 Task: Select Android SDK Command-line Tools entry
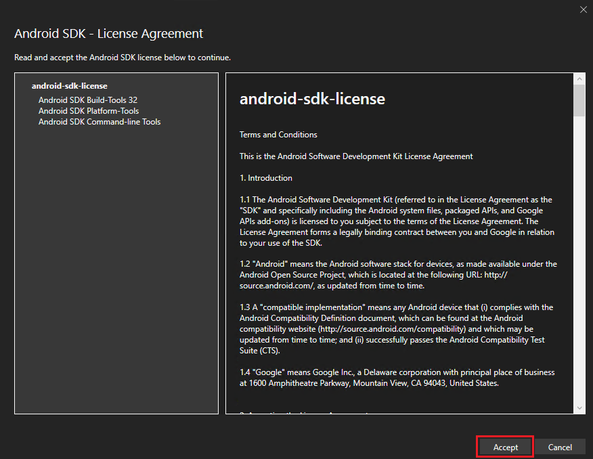(100, 122)
